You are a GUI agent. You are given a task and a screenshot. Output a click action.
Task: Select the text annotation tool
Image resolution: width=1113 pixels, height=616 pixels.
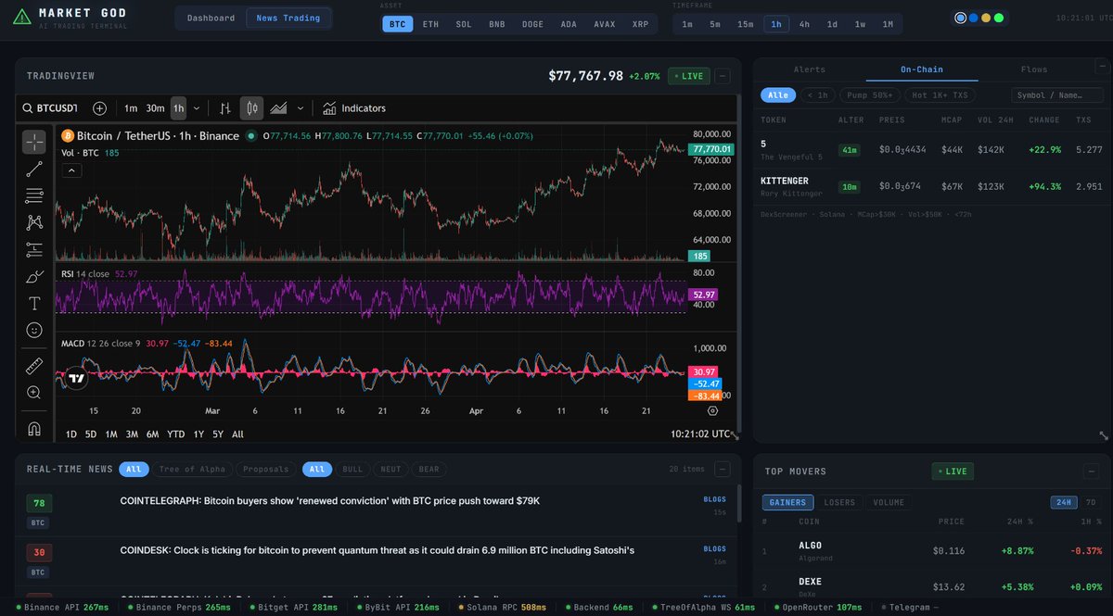pos(34,303)
